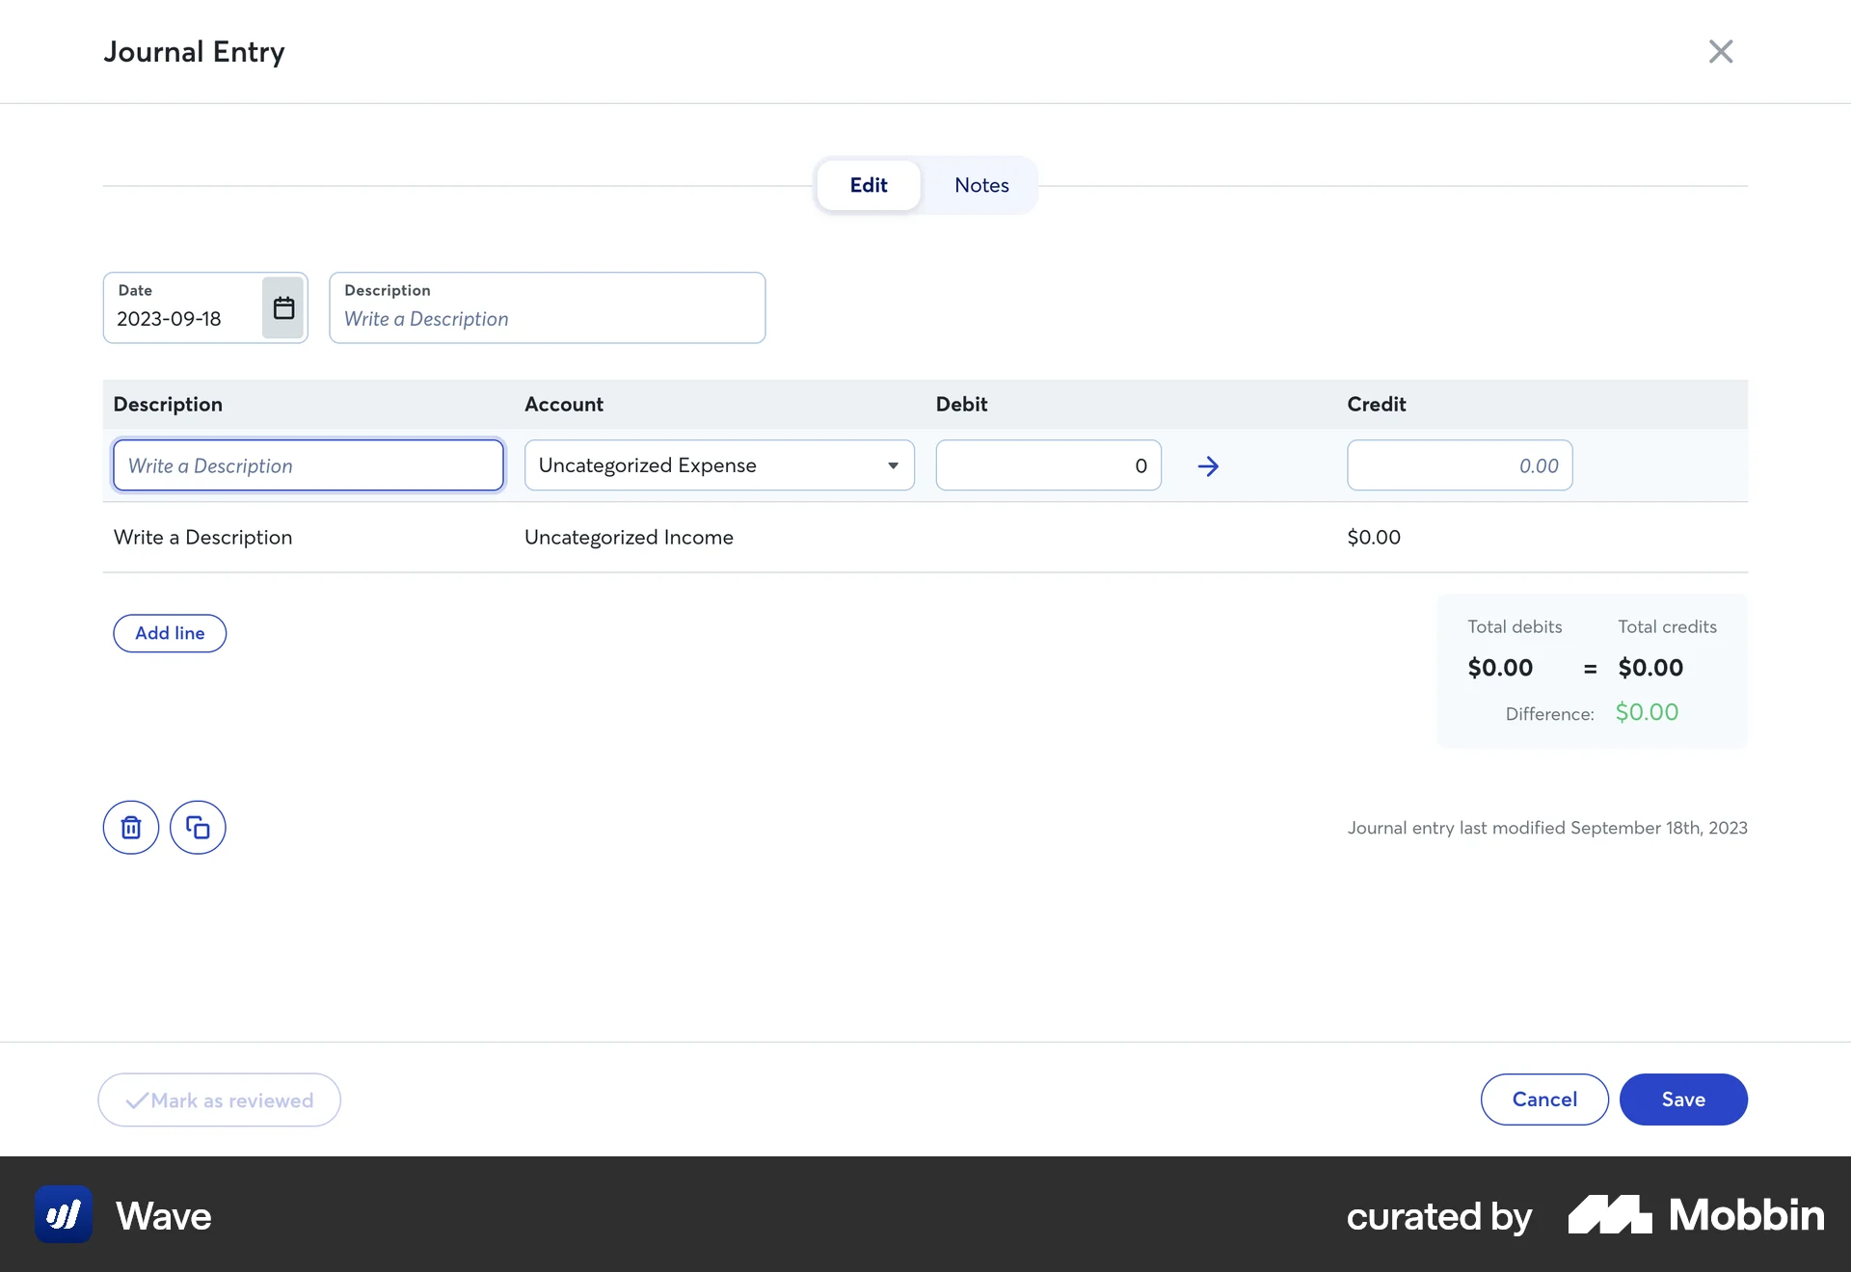
Task: Click the checkmark on Mark as reviewed
Action: pyautogui.click(x=139, y=1100)
